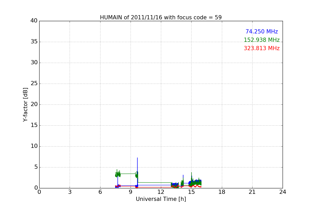This screenshot has width=314, height=209.
Task: Click the Y-factor [dB] axis label
Action: click(x=25, y=104)
